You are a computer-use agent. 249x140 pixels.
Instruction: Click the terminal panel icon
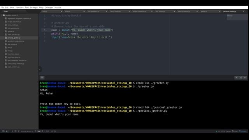42,77
